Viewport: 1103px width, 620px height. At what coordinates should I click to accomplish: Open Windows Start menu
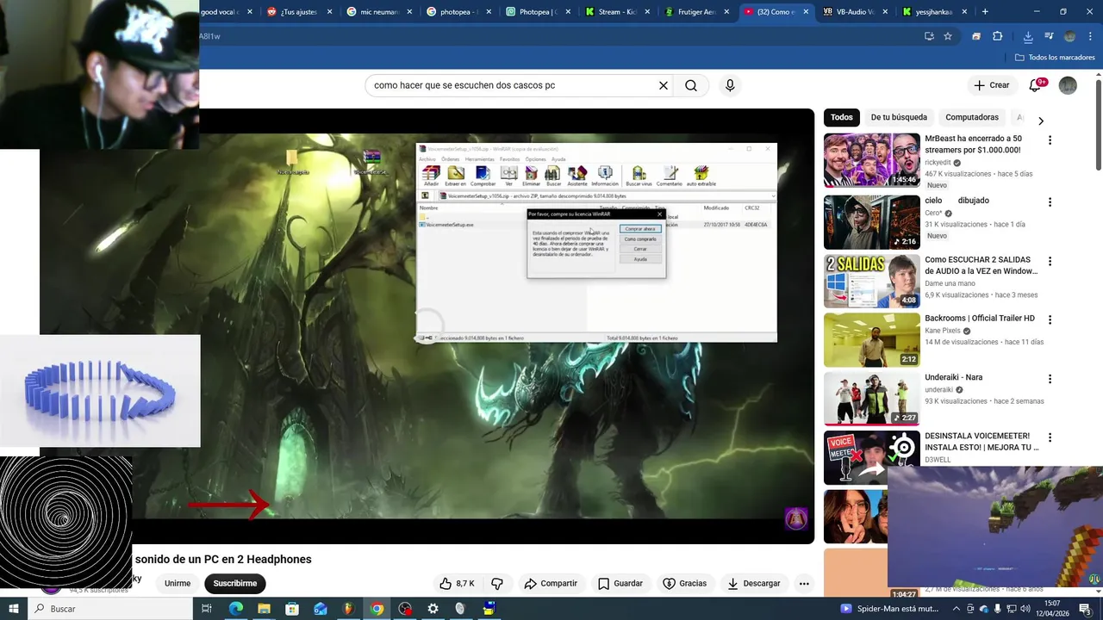click(x=13, y=609)
